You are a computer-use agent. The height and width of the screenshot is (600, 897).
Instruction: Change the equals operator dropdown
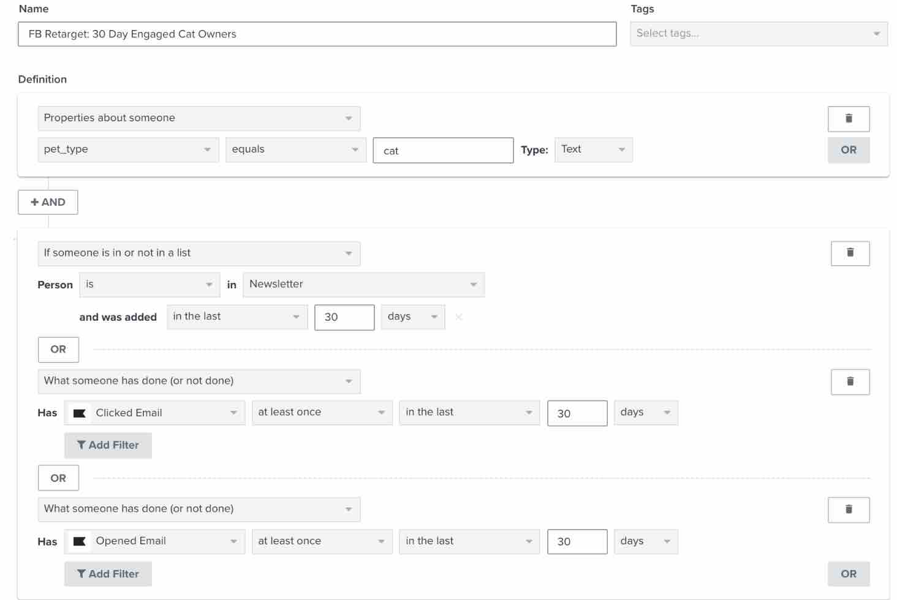pyautogui.click(x=295, y=149)
